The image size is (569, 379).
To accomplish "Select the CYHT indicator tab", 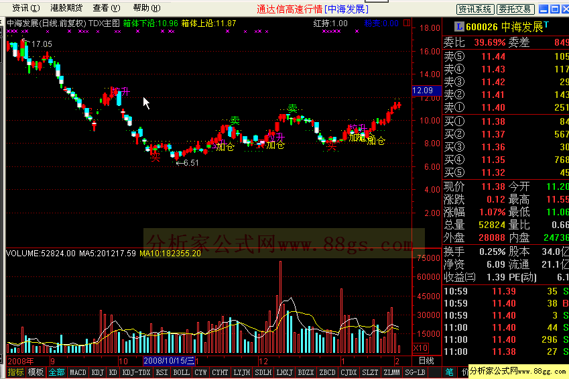I will click(x=220, y=372).
